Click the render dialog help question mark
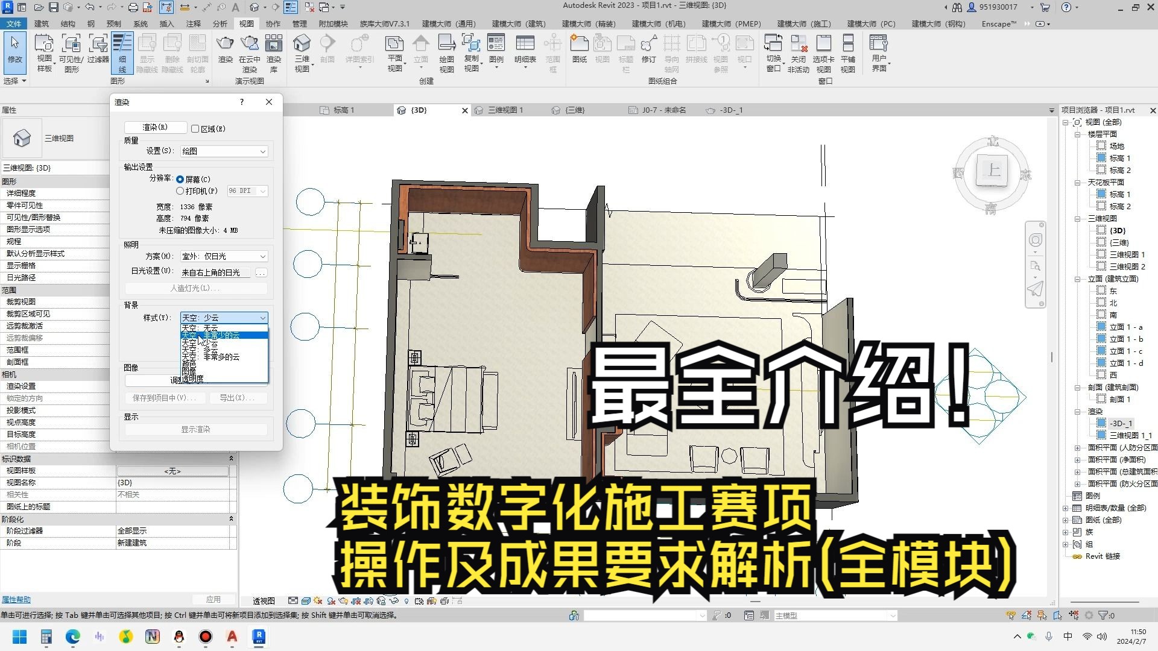The image size is (1158, 651). 242,102
